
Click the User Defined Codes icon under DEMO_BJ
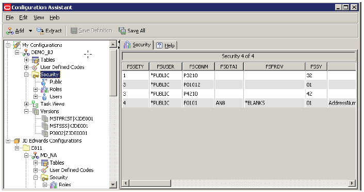[x=35, y=67]
